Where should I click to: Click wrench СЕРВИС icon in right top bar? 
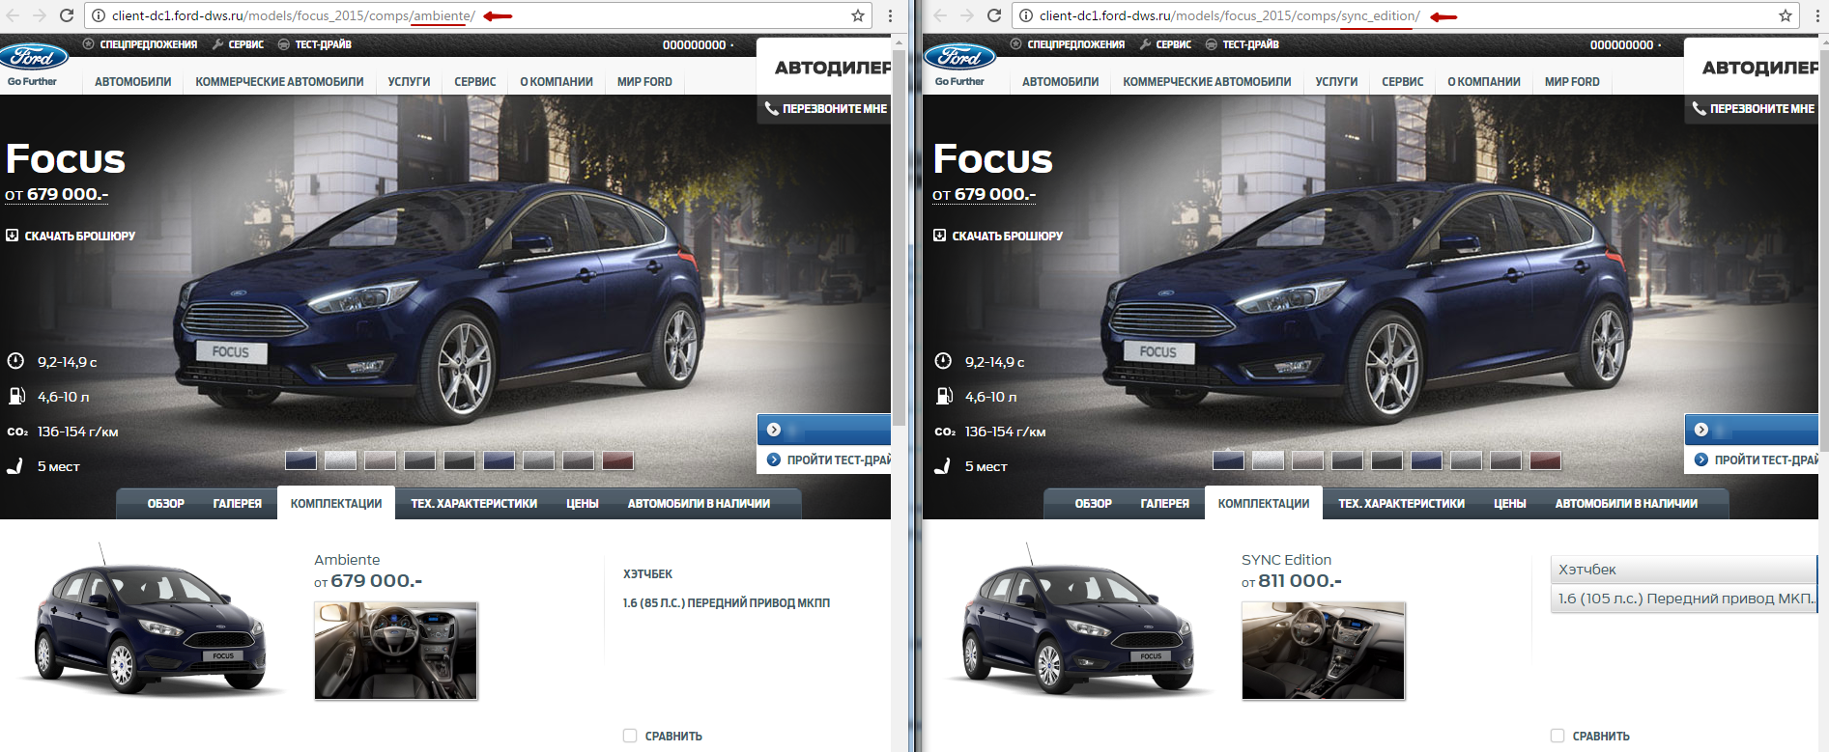tap(1145, 44)
